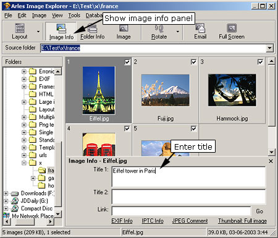Select the Standard folder in tree
278x238 pixels.
pos(47,140)
